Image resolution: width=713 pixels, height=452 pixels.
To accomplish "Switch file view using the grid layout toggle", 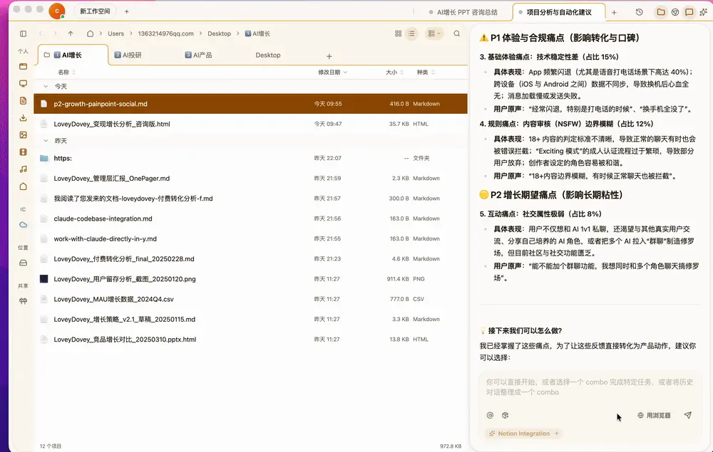I will [x=397, y=33].
